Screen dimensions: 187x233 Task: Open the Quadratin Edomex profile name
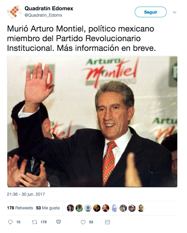pos(49,9)
